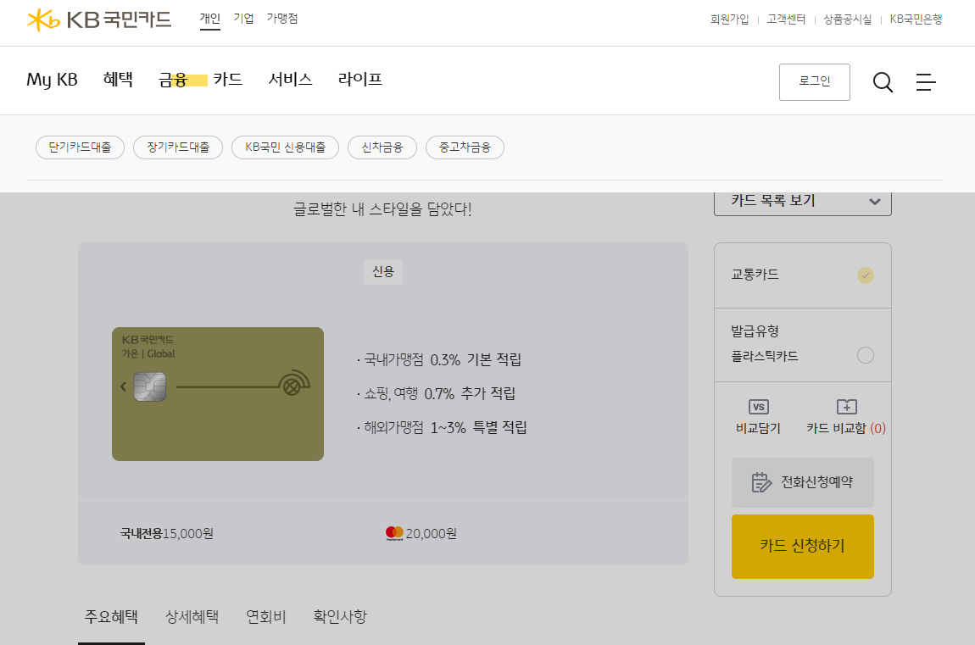
Task: Click the 비교담기 VS icon
Action: [x=759, y=407]
